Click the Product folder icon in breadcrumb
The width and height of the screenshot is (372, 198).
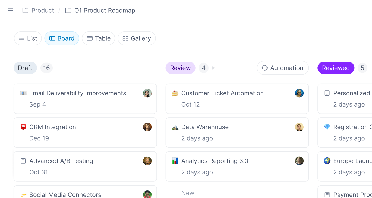pos(25,11)
